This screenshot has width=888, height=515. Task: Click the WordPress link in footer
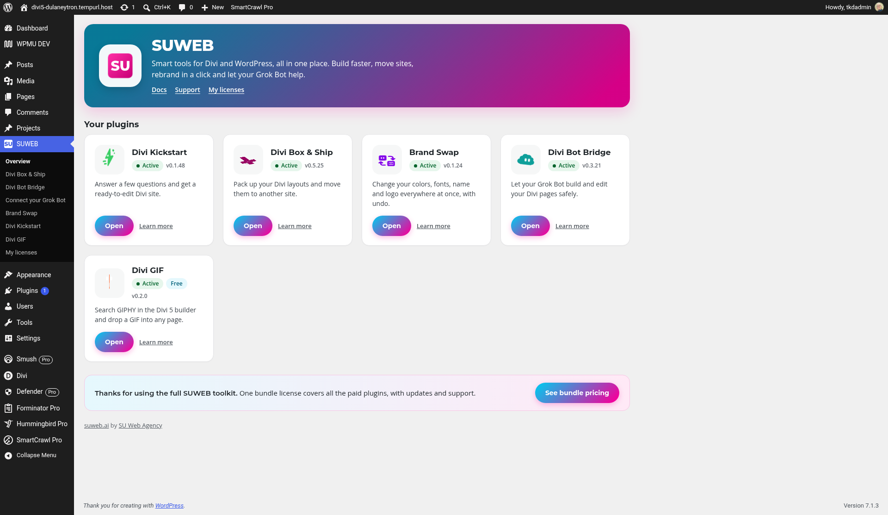pos(169,506)
